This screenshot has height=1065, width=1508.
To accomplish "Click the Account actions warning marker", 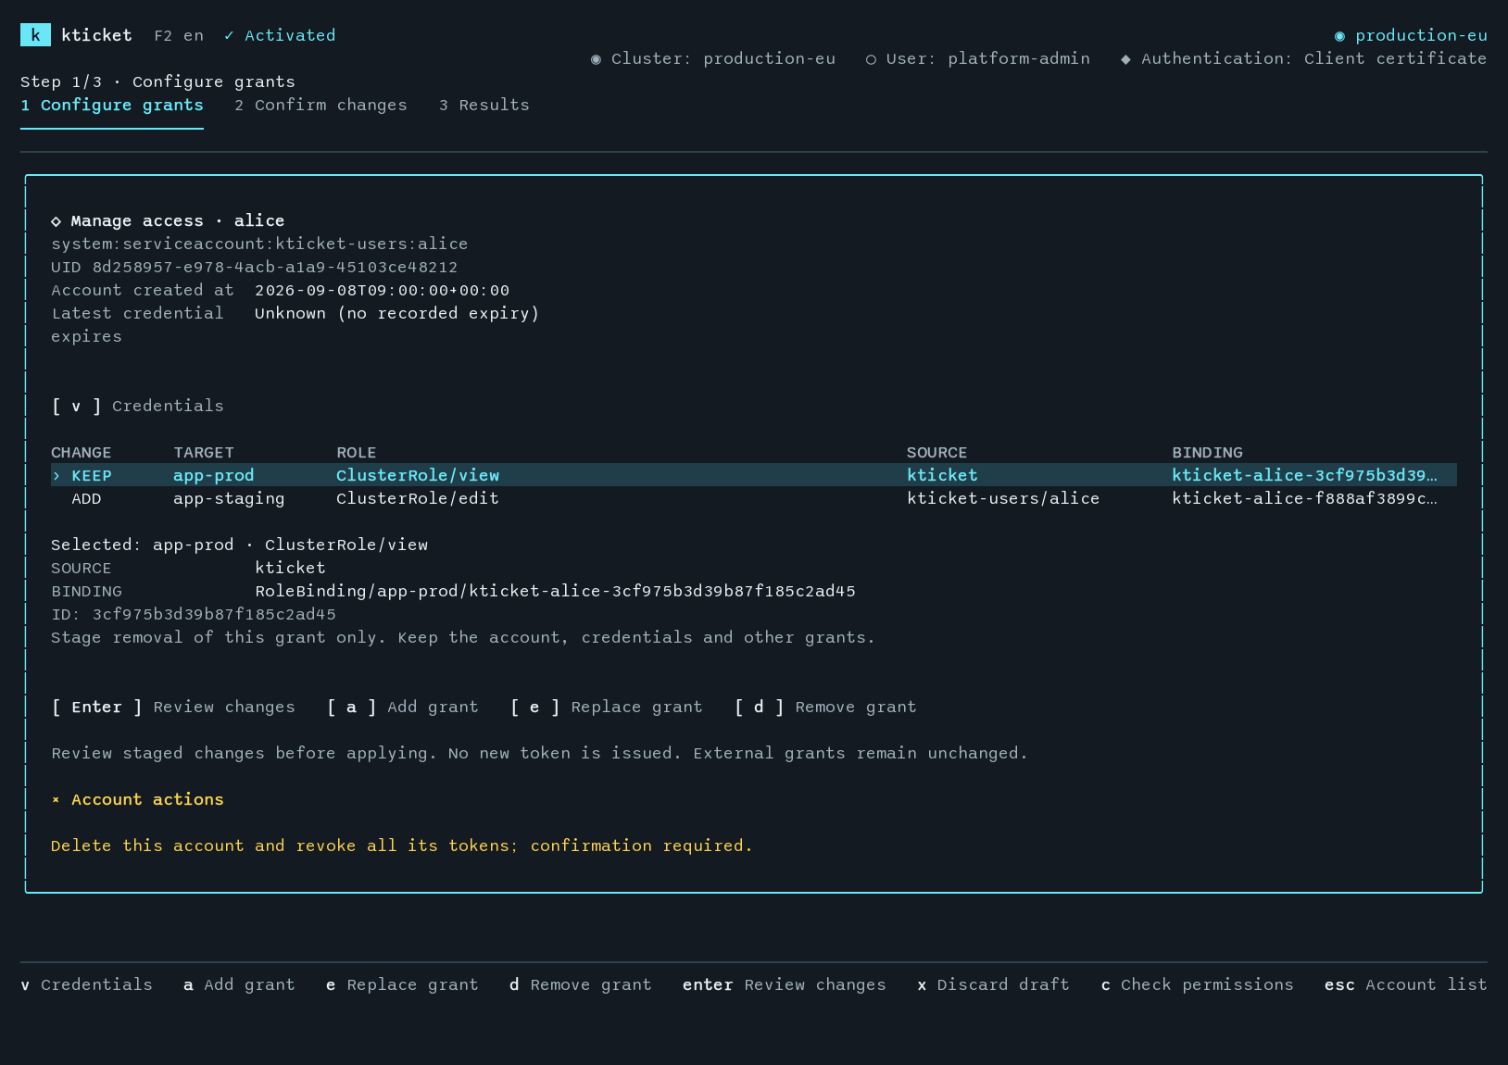I will [56, 799].
